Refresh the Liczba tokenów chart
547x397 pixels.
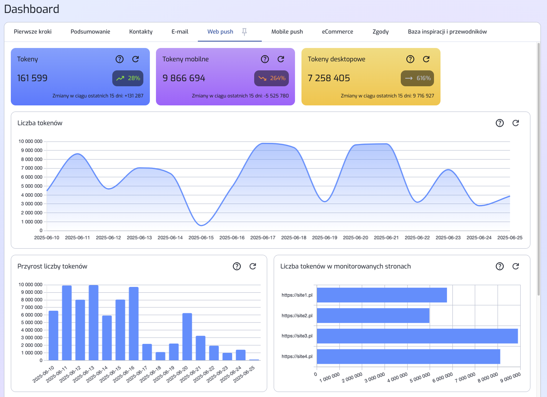(x=516, y=123)
